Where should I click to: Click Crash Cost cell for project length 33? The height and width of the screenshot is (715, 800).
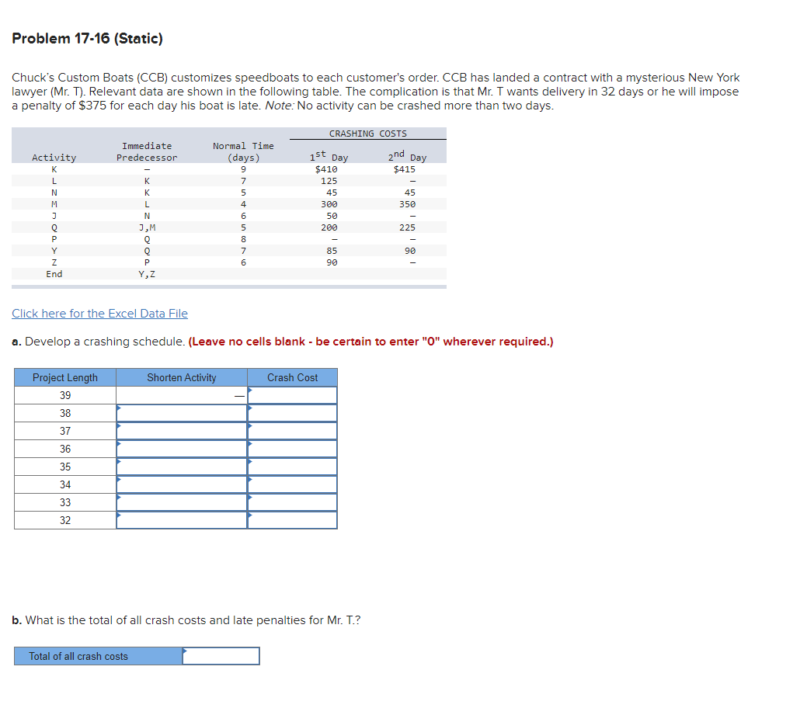pos(292,502)
